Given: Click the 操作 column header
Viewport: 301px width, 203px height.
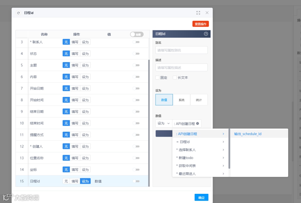Looking at the screenshot, I should pos(76,34).
